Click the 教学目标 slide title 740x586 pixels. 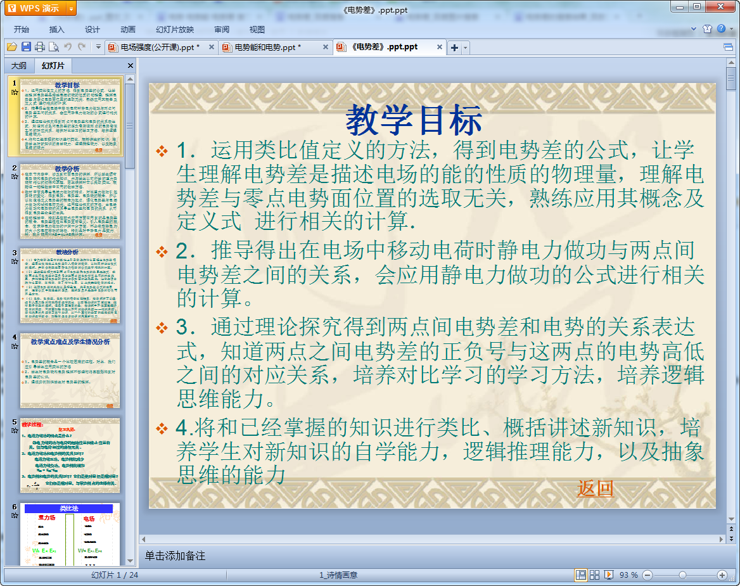414,120
